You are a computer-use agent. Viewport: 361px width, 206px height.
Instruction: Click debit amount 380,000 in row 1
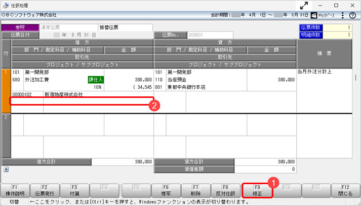[143, 80]
